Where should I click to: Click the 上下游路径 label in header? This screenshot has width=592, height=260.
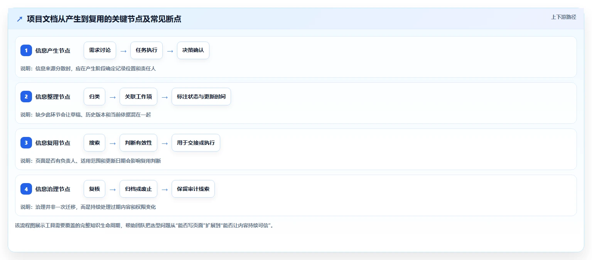pyautogui.click(x=564, y=17)
